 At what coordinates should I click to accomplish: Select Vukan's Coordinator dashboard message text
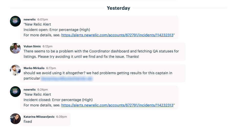point(101,54)
